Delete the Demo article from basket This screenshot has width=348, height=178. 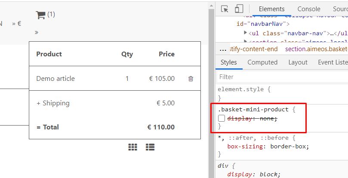[191, 79]
